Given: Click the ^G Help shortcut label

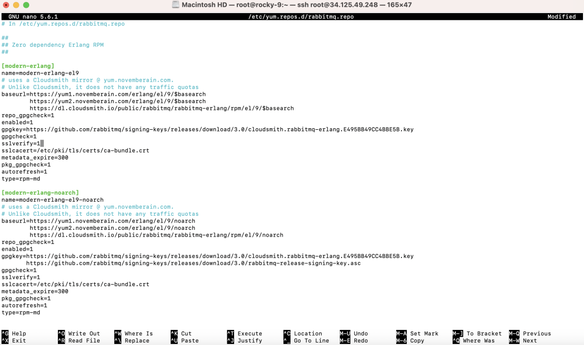Looking at the screenshot, I should point(14,334).
